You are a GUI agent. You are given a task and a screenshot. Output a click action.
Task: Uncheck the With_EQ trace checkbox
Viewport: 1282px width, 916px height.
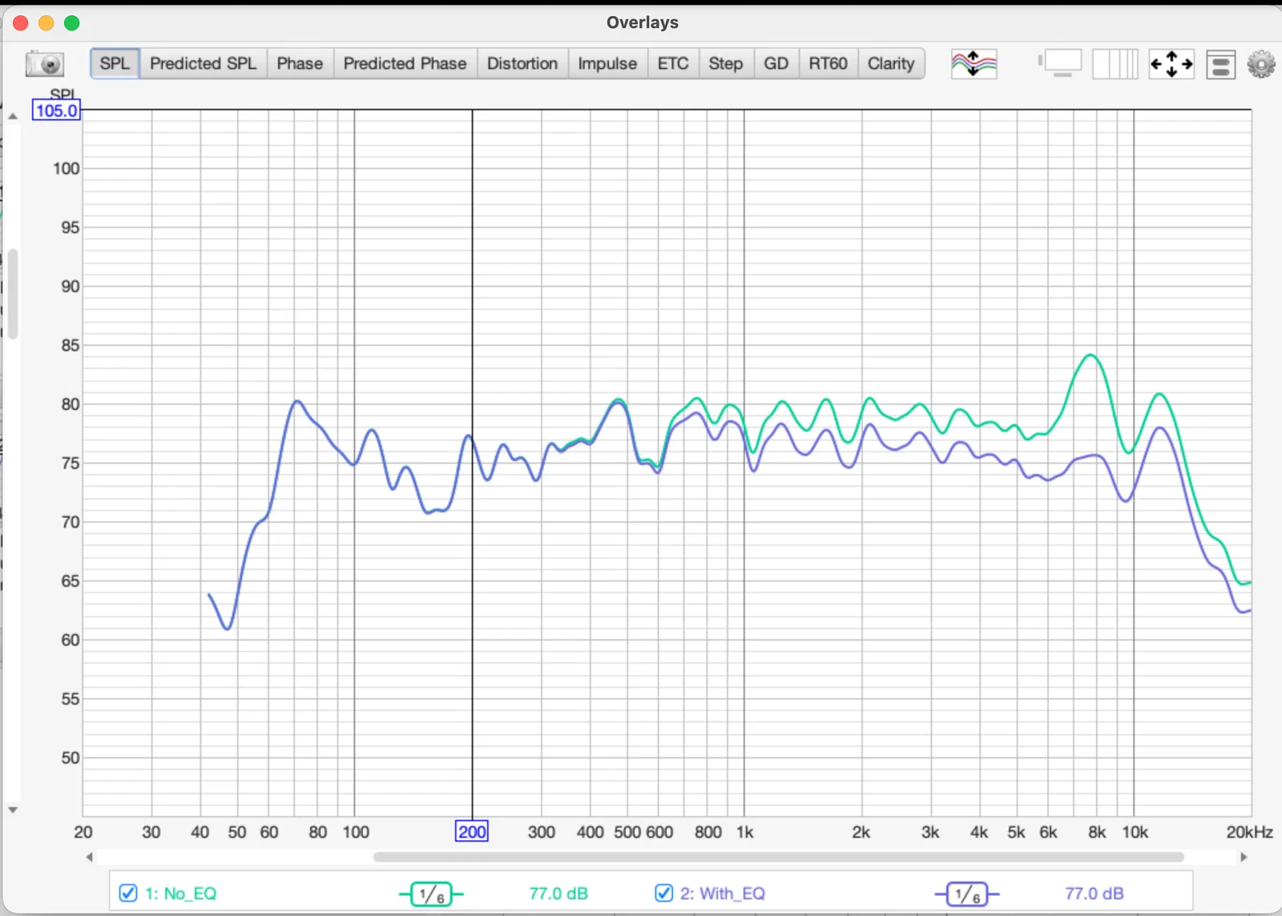(663, 893)
